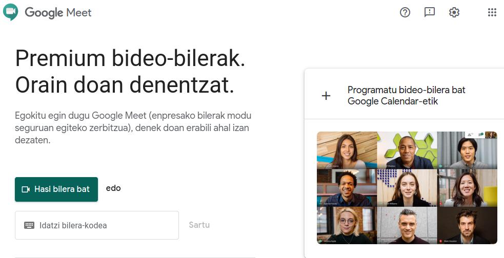
Task: Click the video camera icon in Hasi bilera
Action: pyautogui.click(x=26, y=189)
